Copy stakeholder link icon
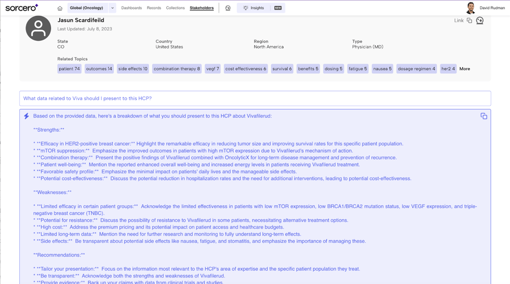The image size is (510, 284). pos(469,20)
